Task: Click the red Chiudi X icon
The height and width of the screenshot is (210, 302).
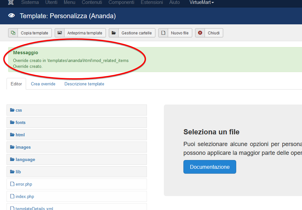Action: tap(200, 33)
